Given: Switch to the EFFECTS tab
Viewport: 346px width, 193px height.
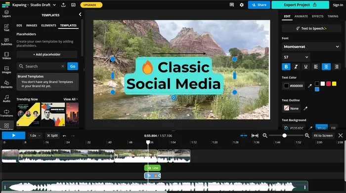Looking at the screenshot, I should tap(317, 16).
